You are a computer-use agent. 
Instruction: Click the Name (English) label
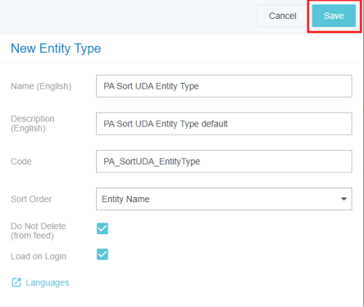pos(41,87)
